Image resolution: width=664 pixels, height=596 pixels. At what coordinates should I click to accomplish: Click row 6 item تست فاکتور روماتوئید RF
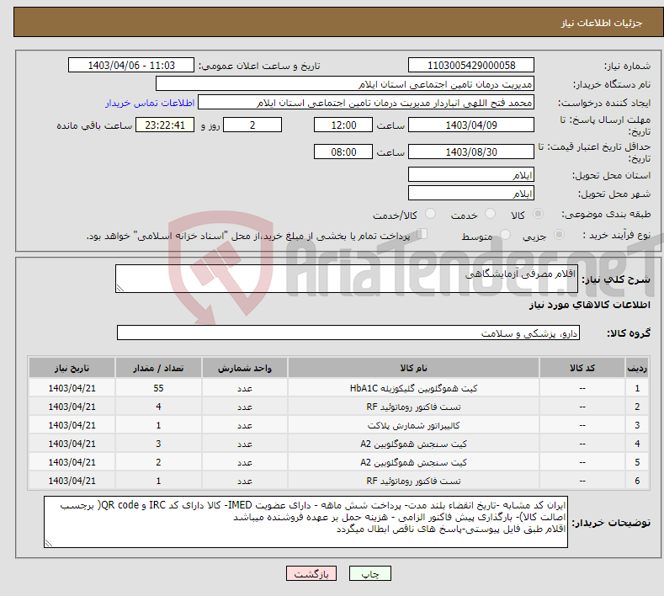pyautogui.click(x=413, y=481)
